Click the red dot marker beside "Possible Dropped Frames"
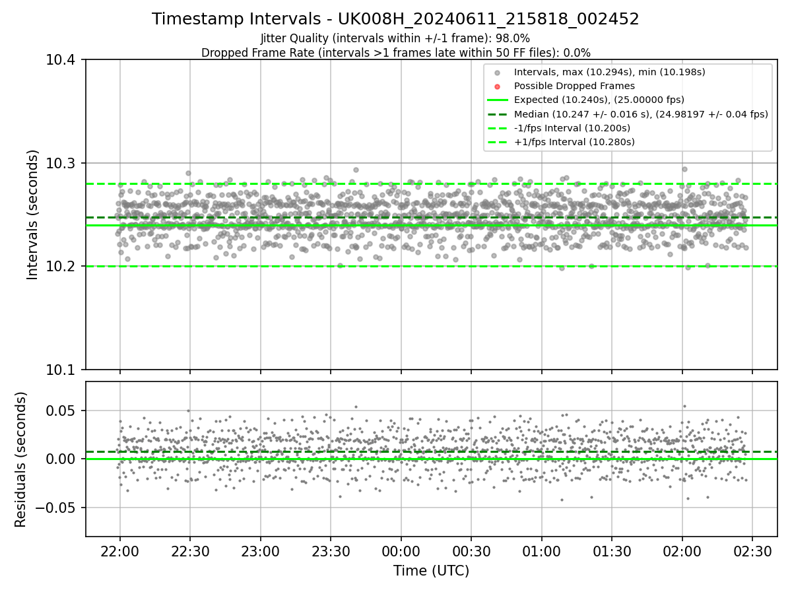Screen dimensions: 792x594 (x=497, y=86)
